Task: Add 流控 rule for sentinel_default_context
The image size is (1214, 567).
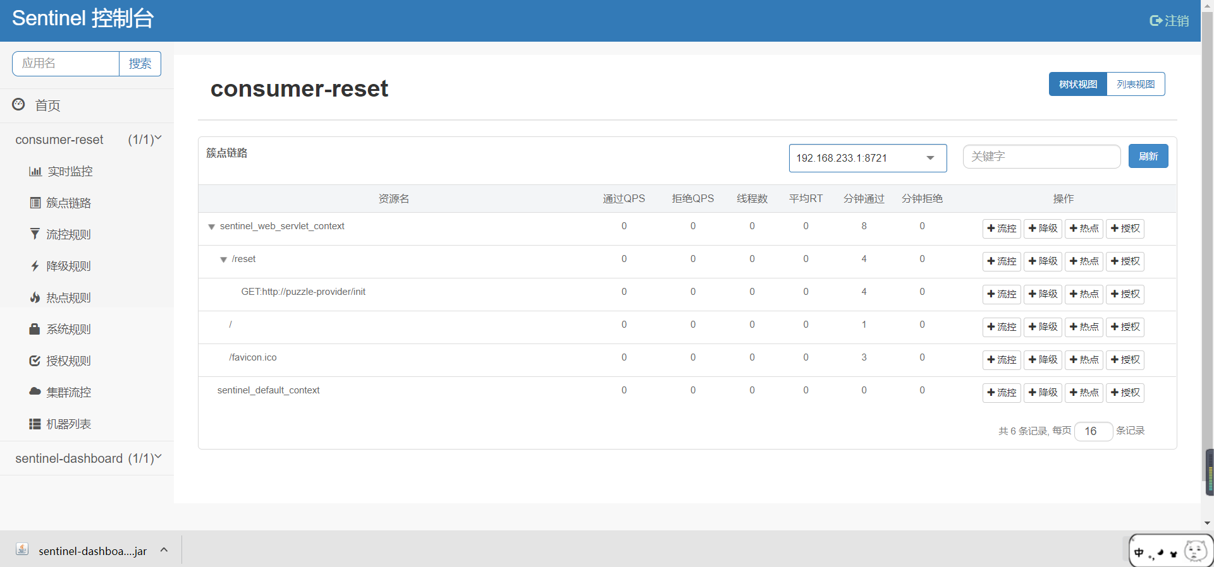Action: (x=1002, y=393)
